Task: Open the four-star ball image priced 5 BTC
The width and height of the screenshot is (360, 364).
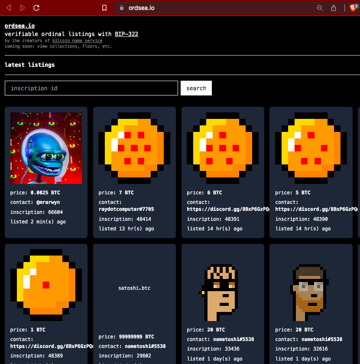Action: [311, 148]
